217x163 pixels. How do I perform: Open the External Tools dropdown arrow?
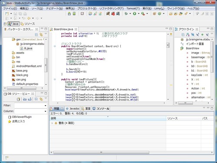(147, 13)
